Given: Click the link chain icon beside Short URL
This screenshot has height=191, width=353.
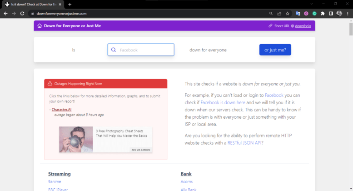Looking at the screenshot, I should [270, 25].
